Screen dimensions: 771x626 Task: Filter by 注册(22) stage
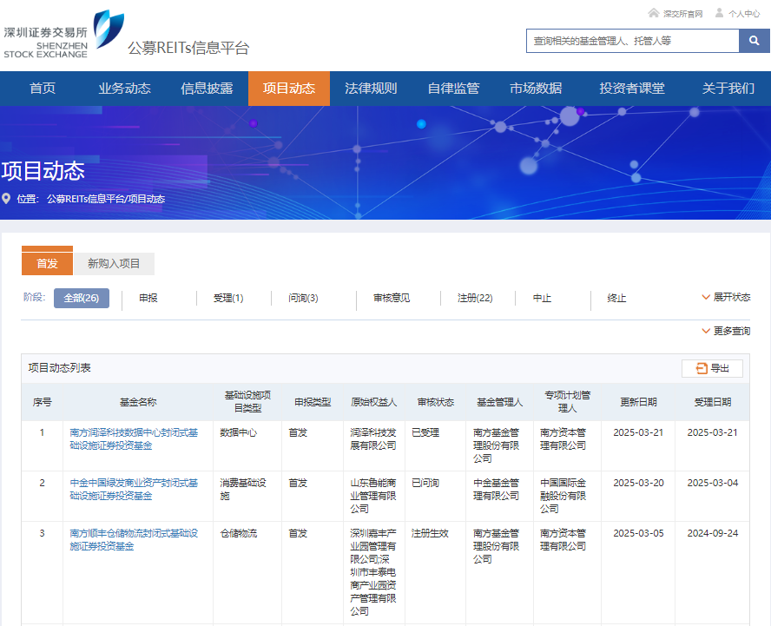tap(475, 298)
